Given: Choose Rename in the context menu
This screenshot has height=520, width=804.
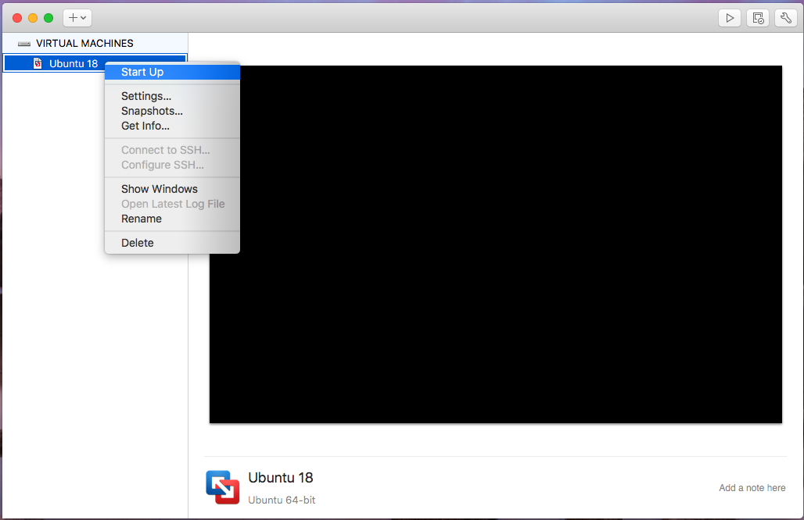Looking at the screenshot, I should (x=172, y=219).
